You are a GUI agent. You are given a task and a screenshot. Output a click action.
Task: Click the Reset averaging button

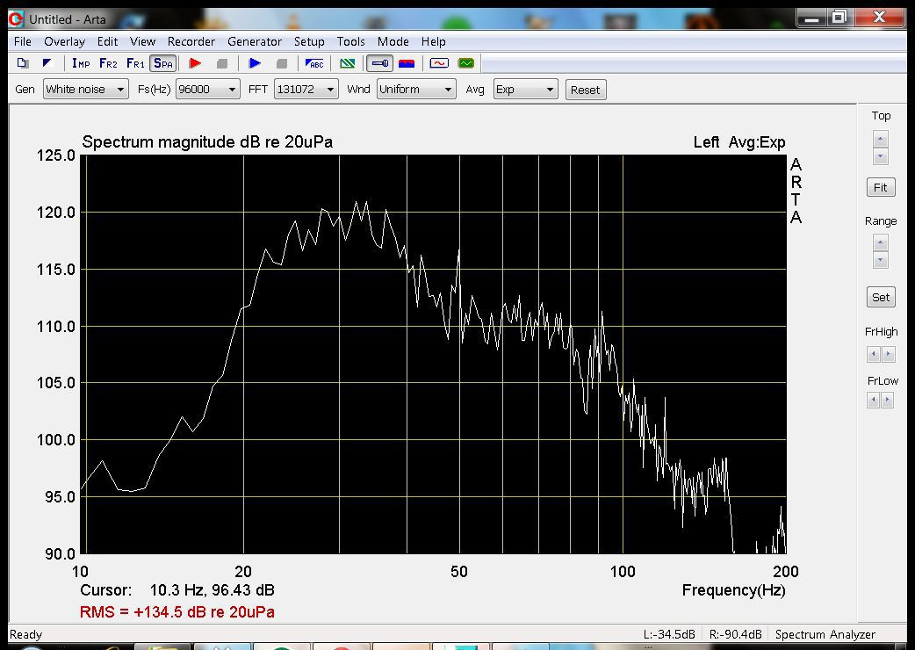point(586,90)
